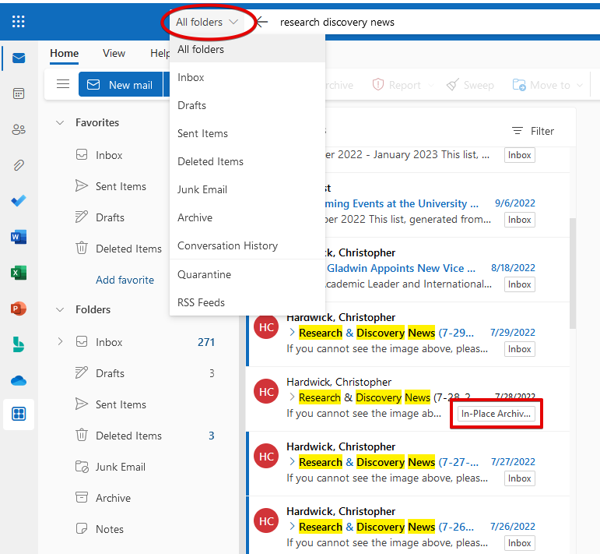Screen dimensions: 600x554
Task: Launch Excel from the left rail
Action: 19,273
